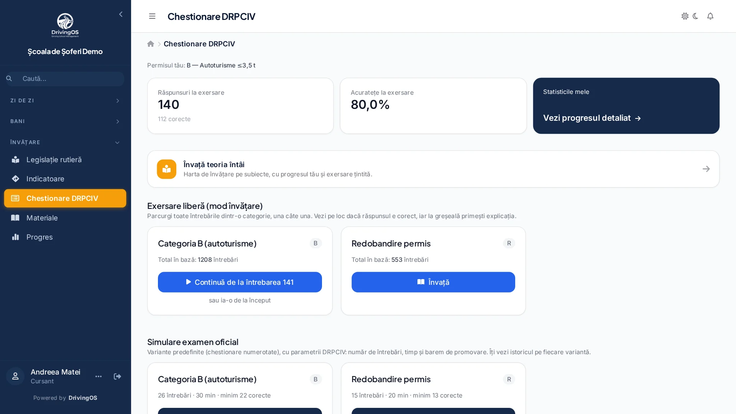Open Vezi progresul detaliat statistics card
Screen dimensions: 736x414
[626, 106]
